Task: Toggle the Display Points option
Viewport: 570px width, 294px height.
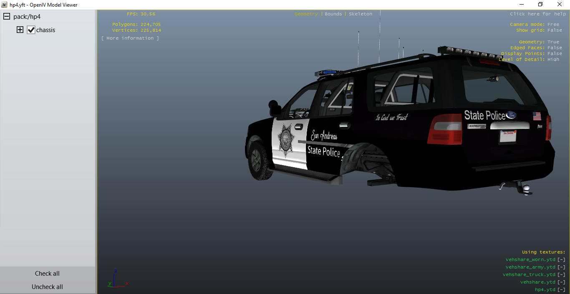Action: pyautogui.click(x=555, y=54)
